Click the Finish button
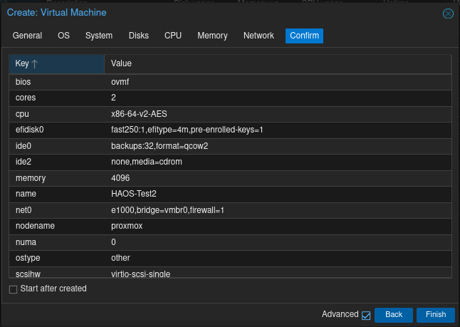 pyautogui.click(x=436, y=315)
